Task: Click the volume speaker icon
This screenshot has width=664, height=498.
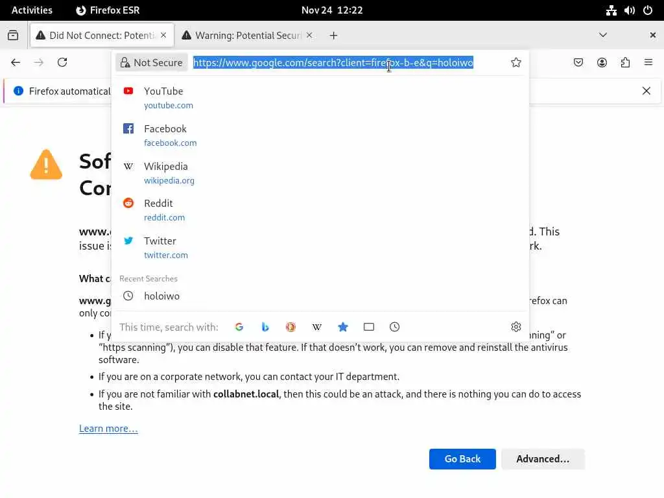Action: point(629,10)
